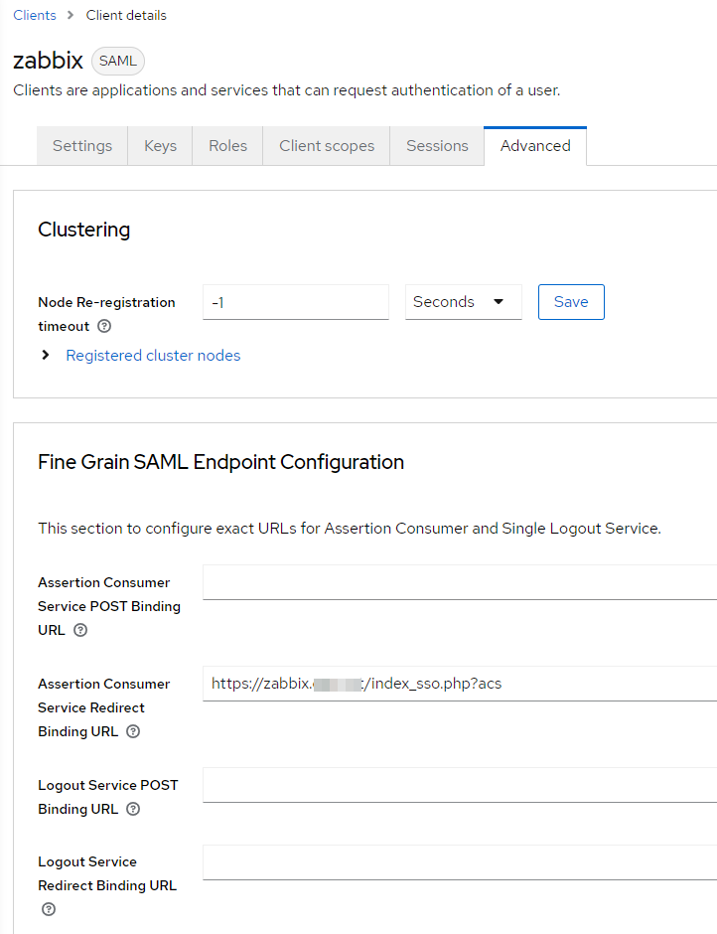Go to the Roles tab
Viewport: 717px width, 934px height.
tap(227, 146)
